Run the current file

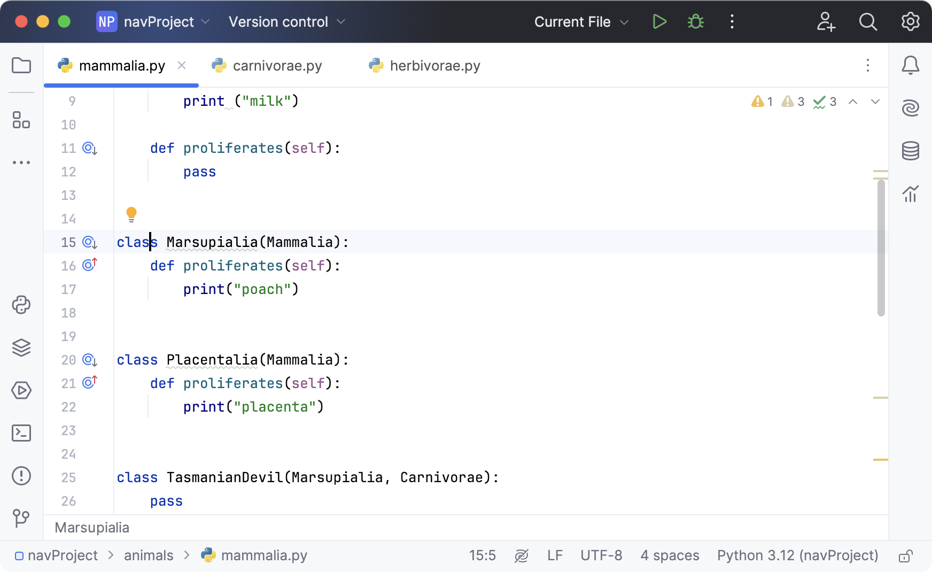click(659, 22)
